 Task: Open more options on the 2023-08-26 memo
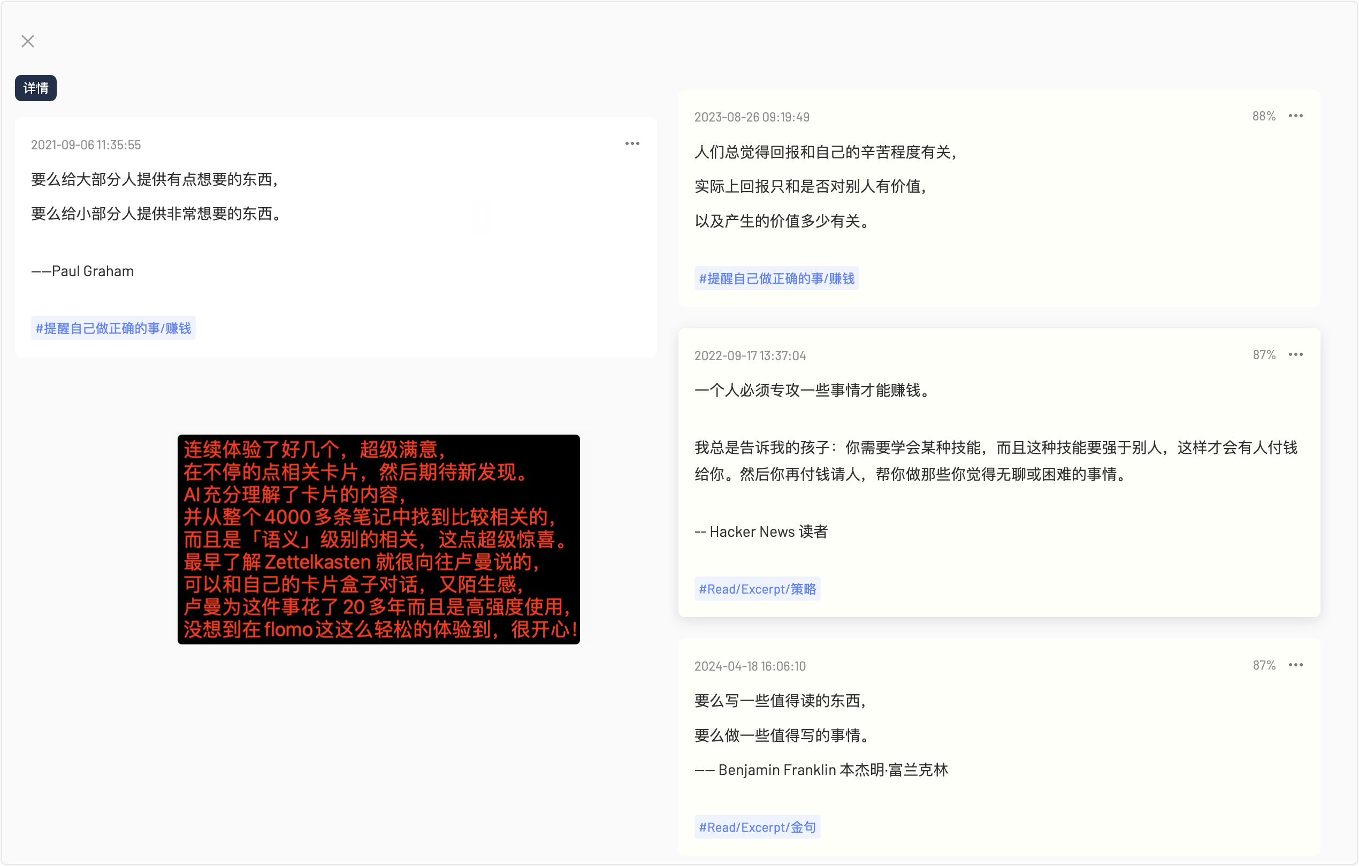(x=1295, y=116)
